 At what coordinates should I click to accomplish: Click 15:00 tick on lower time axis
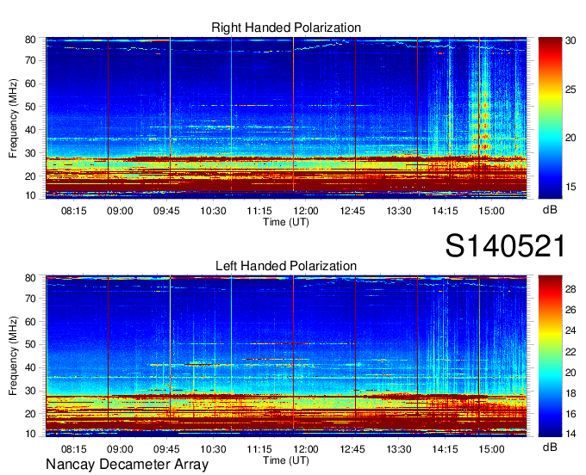[x=491, y=449]
